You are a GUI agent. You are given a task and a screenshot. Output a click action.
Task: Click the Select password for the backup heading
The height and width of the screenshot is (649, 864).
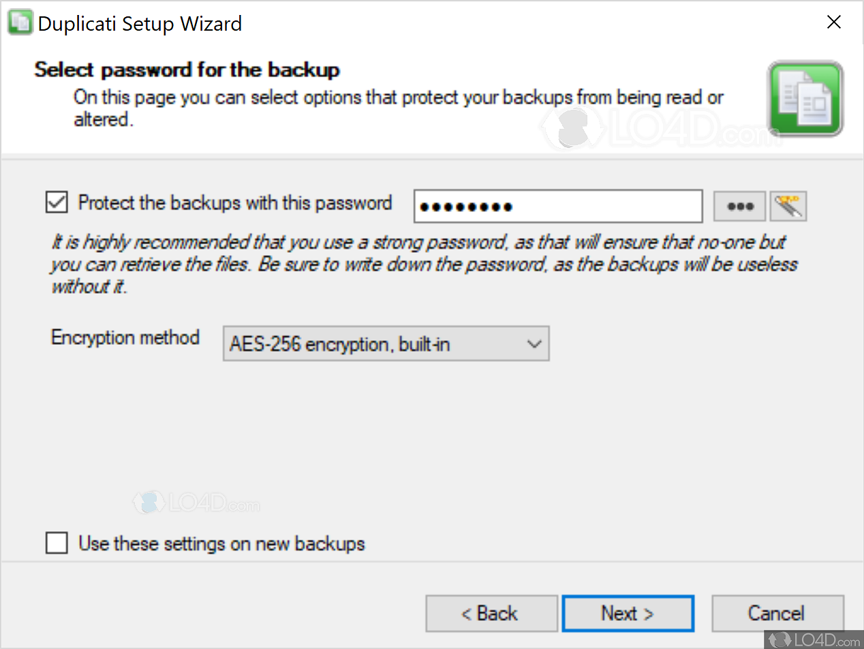tap(187, 70)
